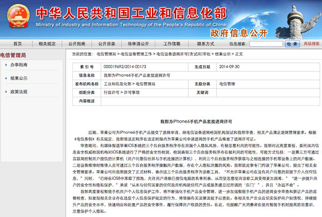This screenshot has width=322, height=217.
Task: Open the 工作信箱 menu item
Action: coord(172,44)
